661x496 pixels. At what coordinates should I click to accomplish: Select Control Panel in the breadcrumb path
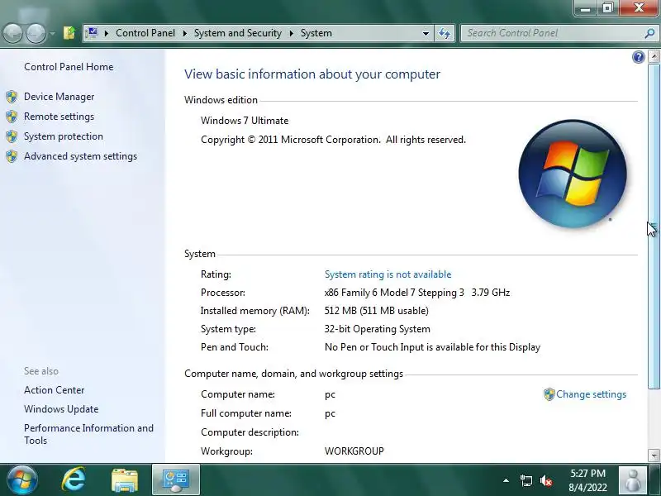point(145,33)
